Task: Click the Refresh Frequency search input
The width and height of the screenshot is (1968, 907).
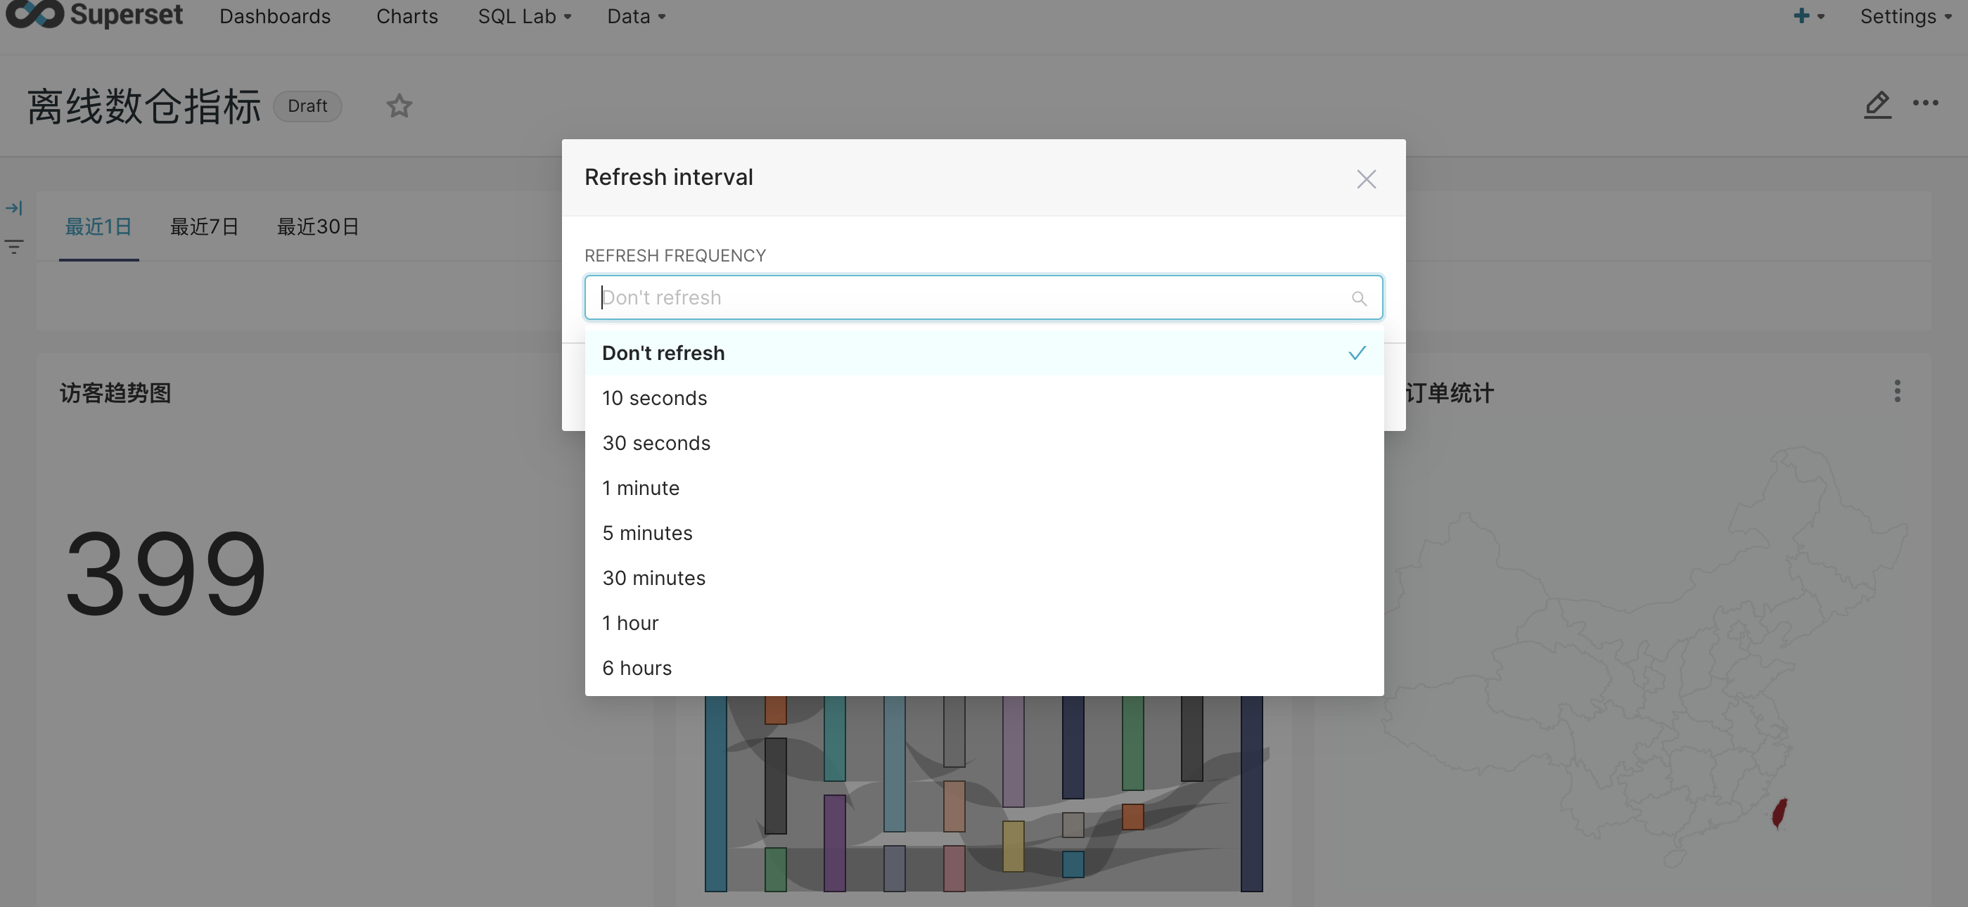Action: [x=970, y=297]
